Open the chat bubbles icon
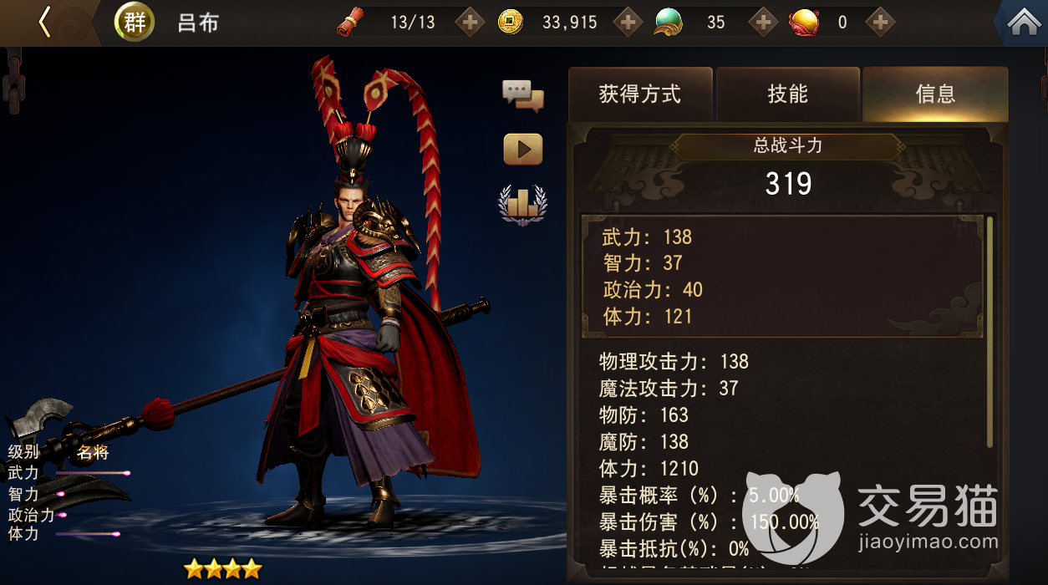This screenshot has height=585, width=1048. (523, 96)
